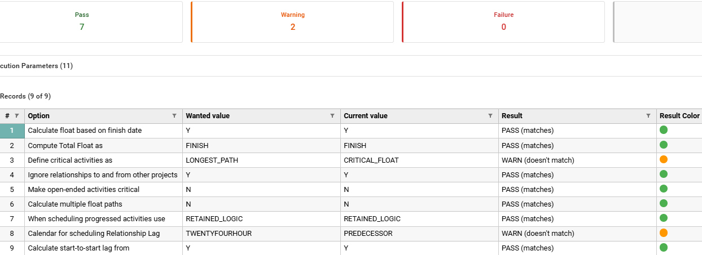The image size is (702, 255).
Task: Expand the Execution Parameters (11) section
Action: 36,66
